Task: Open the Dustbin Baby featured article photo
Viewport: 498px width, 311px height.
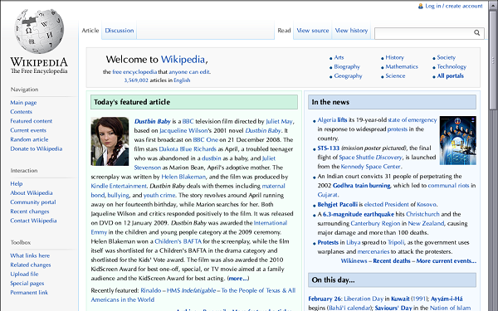Action: pos(110,141)
